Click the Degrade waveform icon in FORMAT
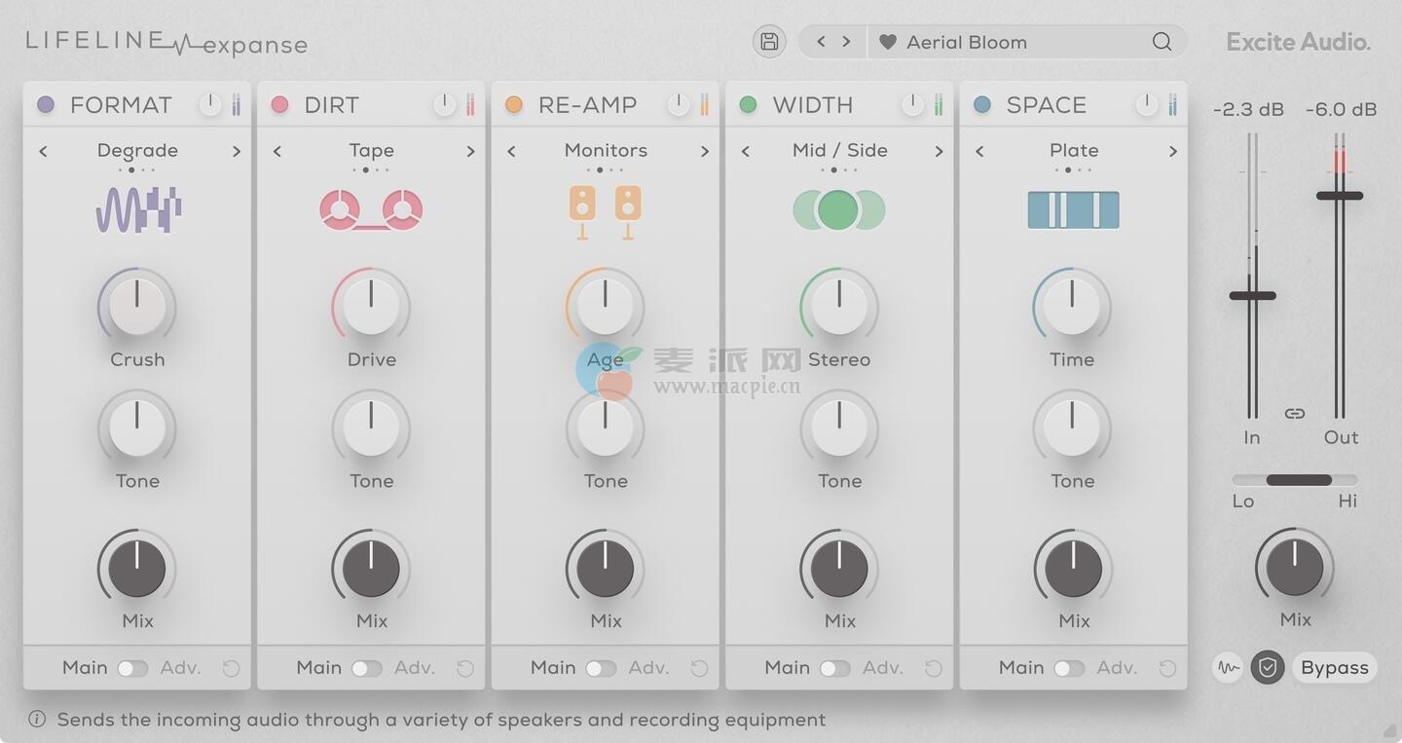Viewport: 1402px width, 743px height. click(138, 209)
